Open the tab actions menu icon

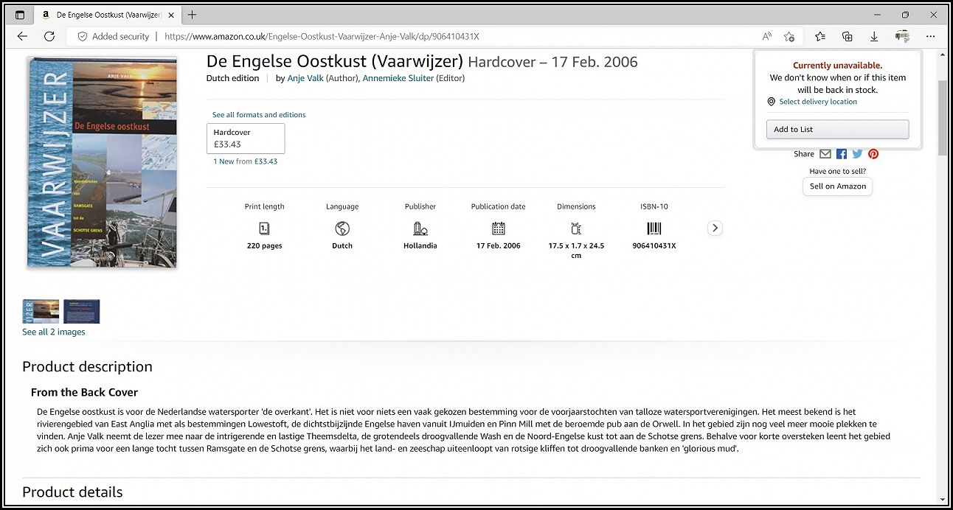20,15
